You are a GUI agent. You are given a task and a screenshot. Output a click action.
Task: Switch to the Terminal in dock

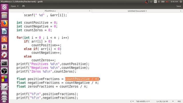tap(4, 63)
